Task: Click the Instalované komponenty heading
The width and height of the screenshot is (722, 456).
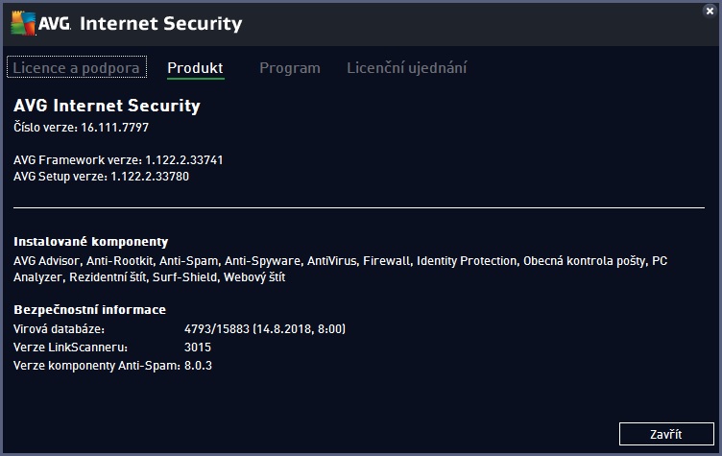Action: (91, 242)
